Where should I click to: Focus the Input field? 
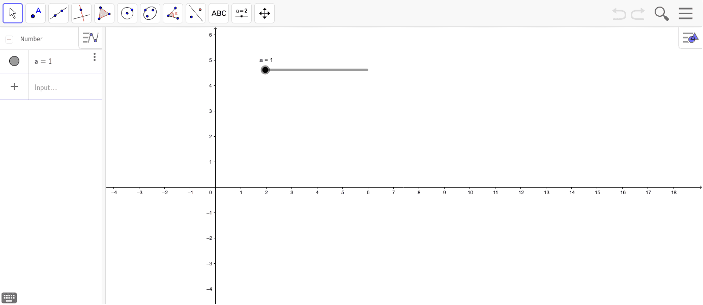pyautogui.click(x=65, y=87)
